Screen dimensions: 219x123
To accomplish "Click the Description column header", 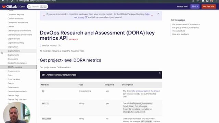I will [127, 85].
